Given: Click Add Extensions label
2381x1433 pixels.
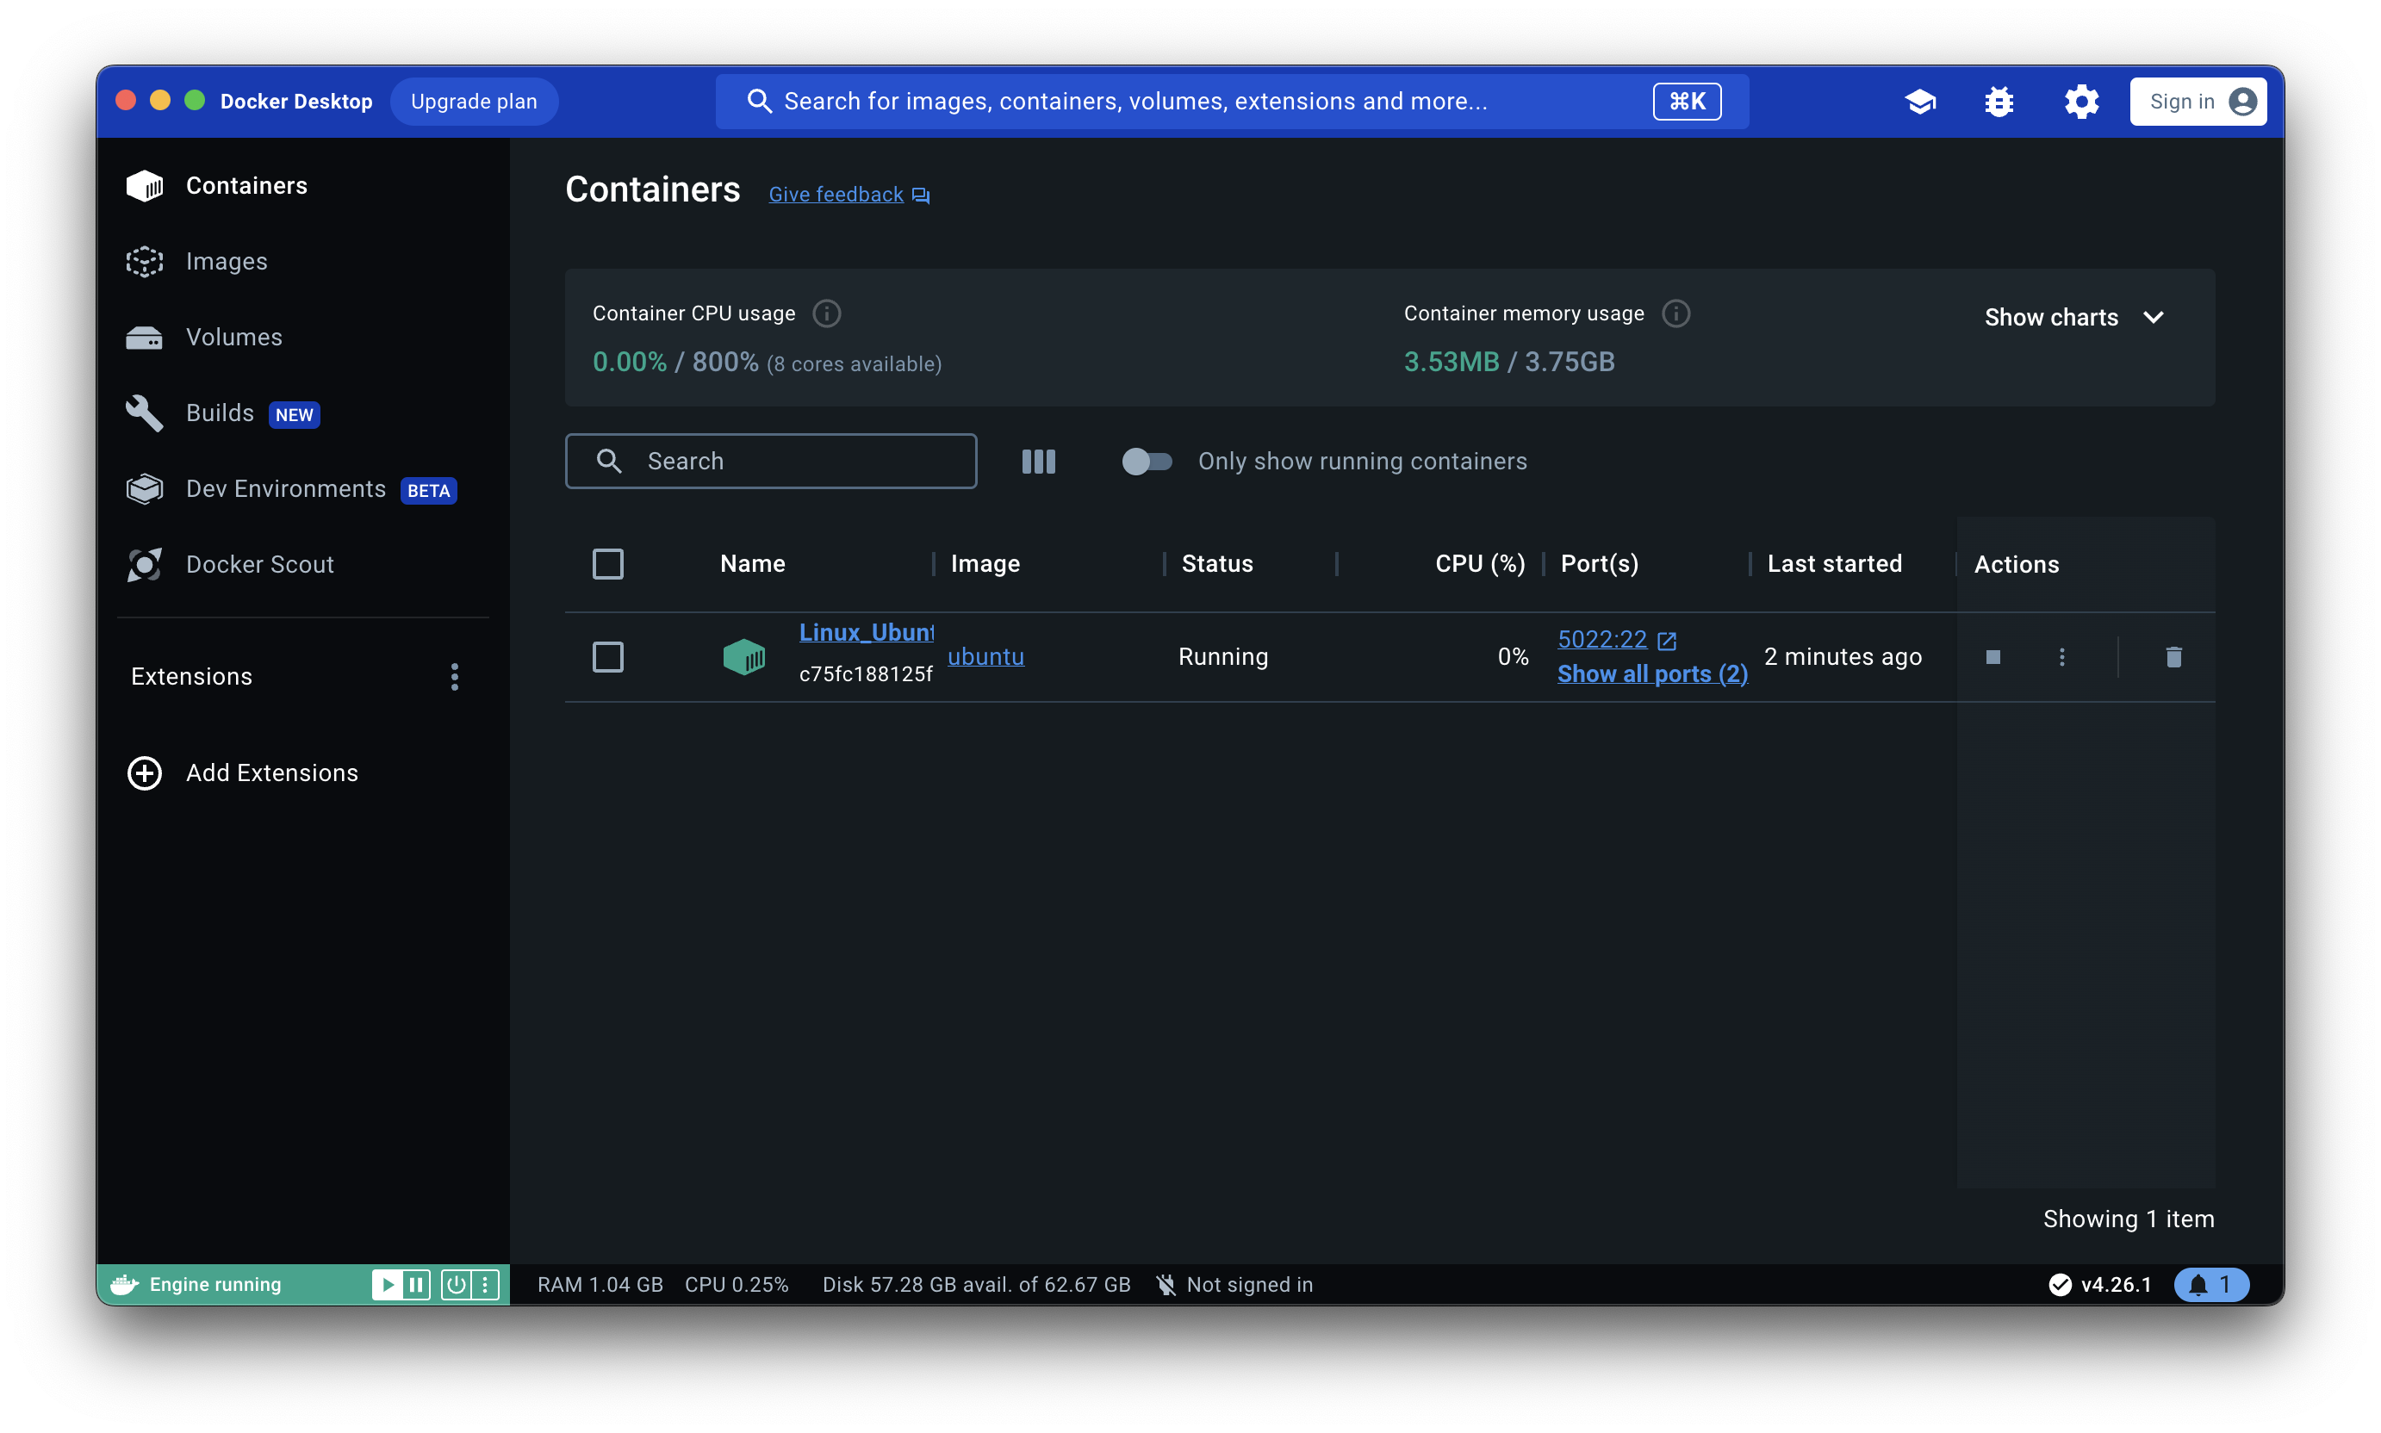Looking at the screenshot, I should (271, 772).
